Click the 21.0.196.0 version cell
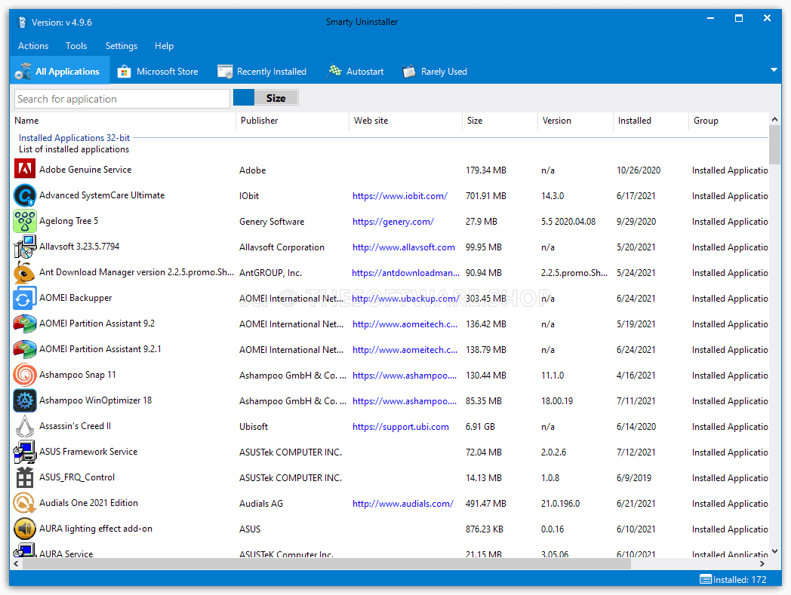The image size is (791, 595). tap(561, 504)
